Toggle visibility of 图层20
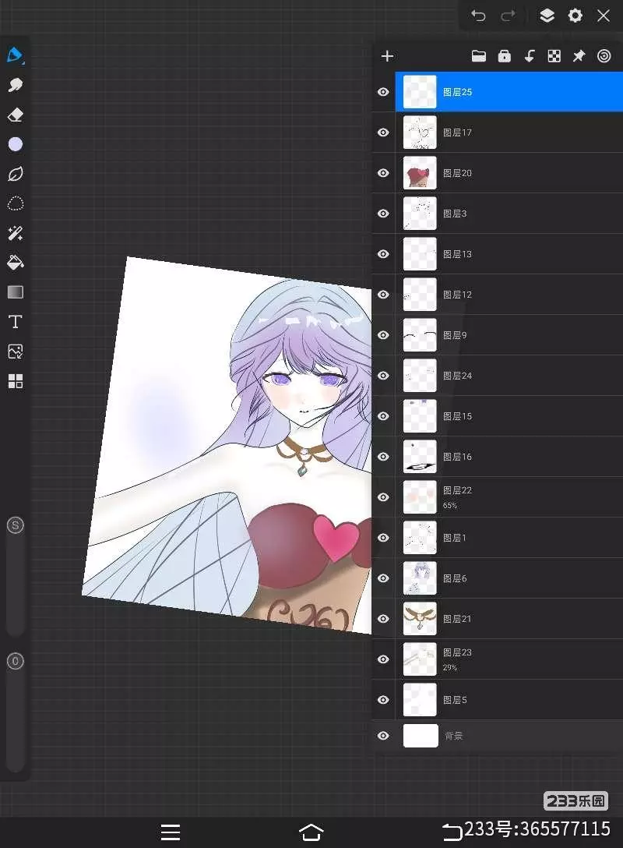Viewport: 623px width, 848px height. [383, 173]
